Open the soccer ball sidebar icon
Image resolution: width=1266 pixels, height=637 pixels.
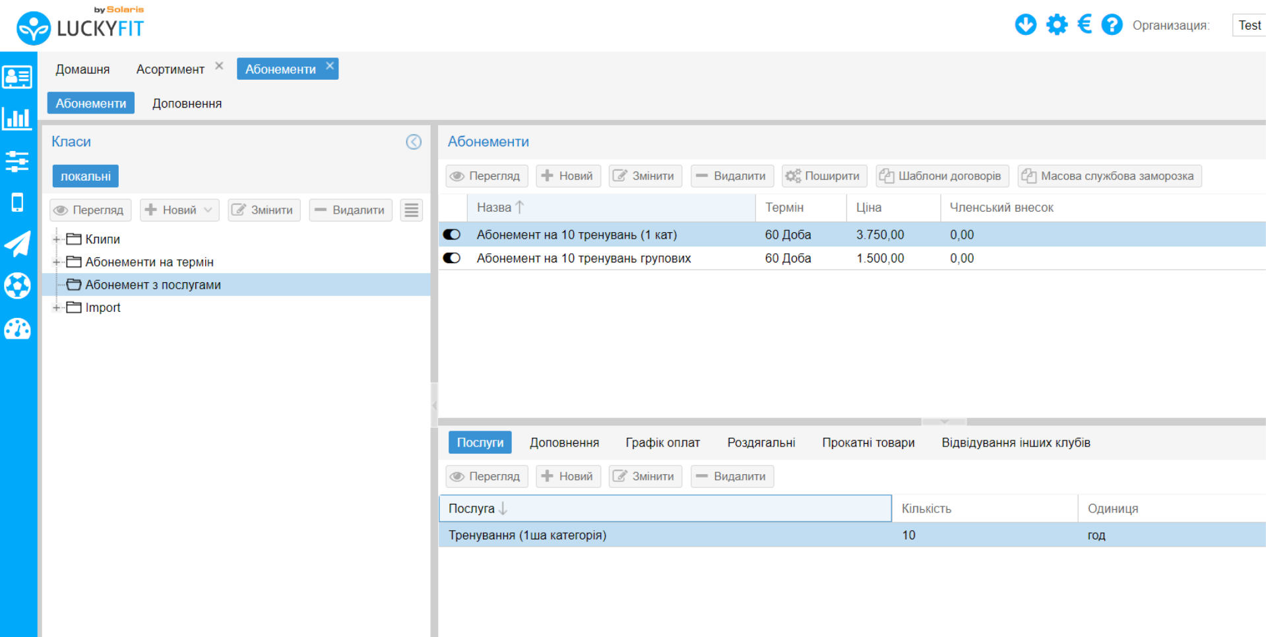[x=17, y=286]
